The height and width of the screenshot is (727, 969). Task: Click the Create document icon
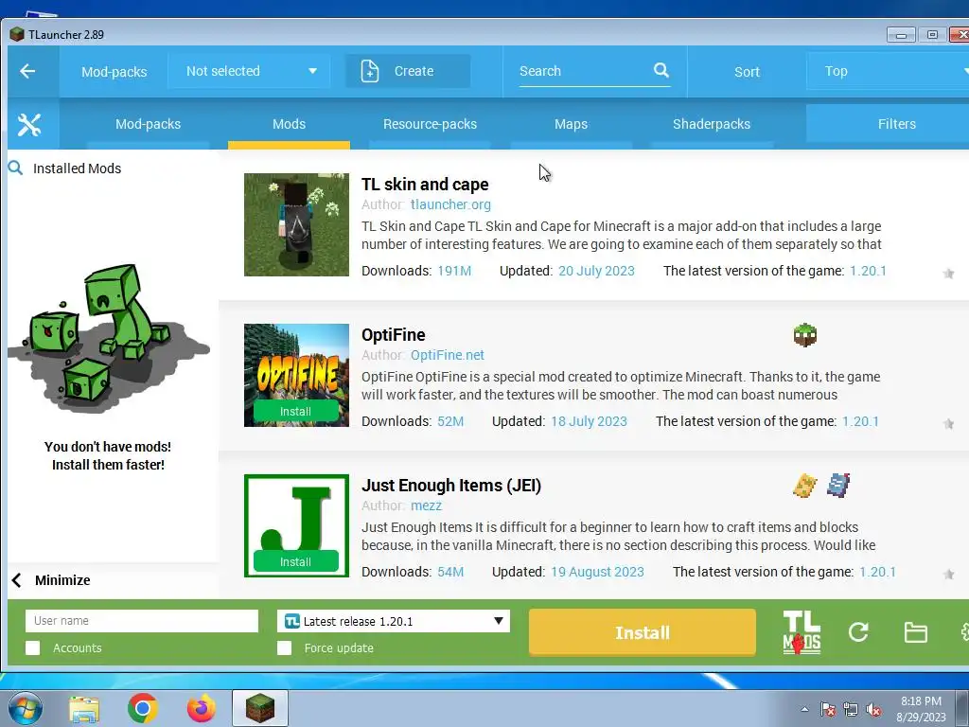click(x=370, y=71)
